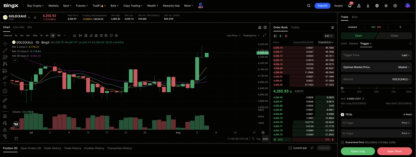
Task: Toggle the log scale on the chart
Action: tap(258, 139)
